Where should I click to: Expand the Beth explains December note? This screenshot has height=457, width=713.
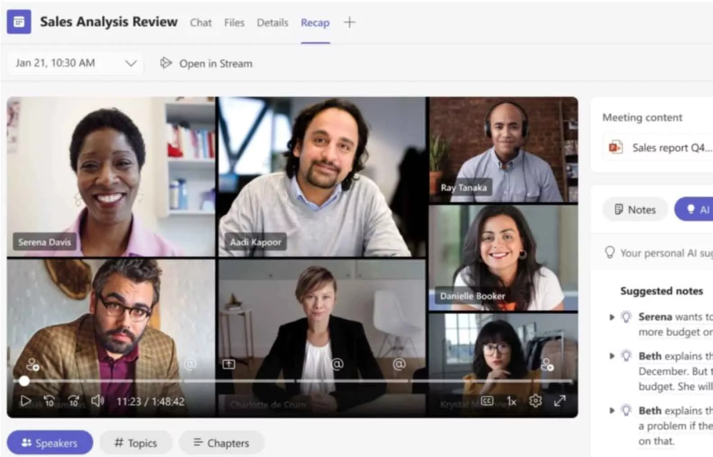click(x=612, y=356)
